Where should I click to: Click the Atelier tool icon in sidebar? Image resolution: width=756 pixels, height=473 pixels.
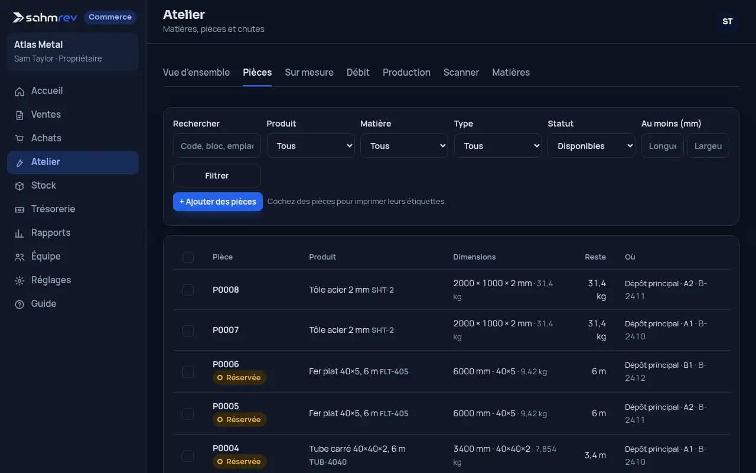[x=19, y=162]
